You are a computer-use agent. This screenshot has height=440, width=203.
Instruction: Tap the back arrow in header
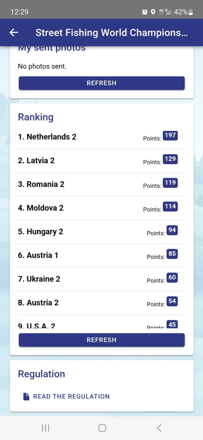click(x=14, y=33)
